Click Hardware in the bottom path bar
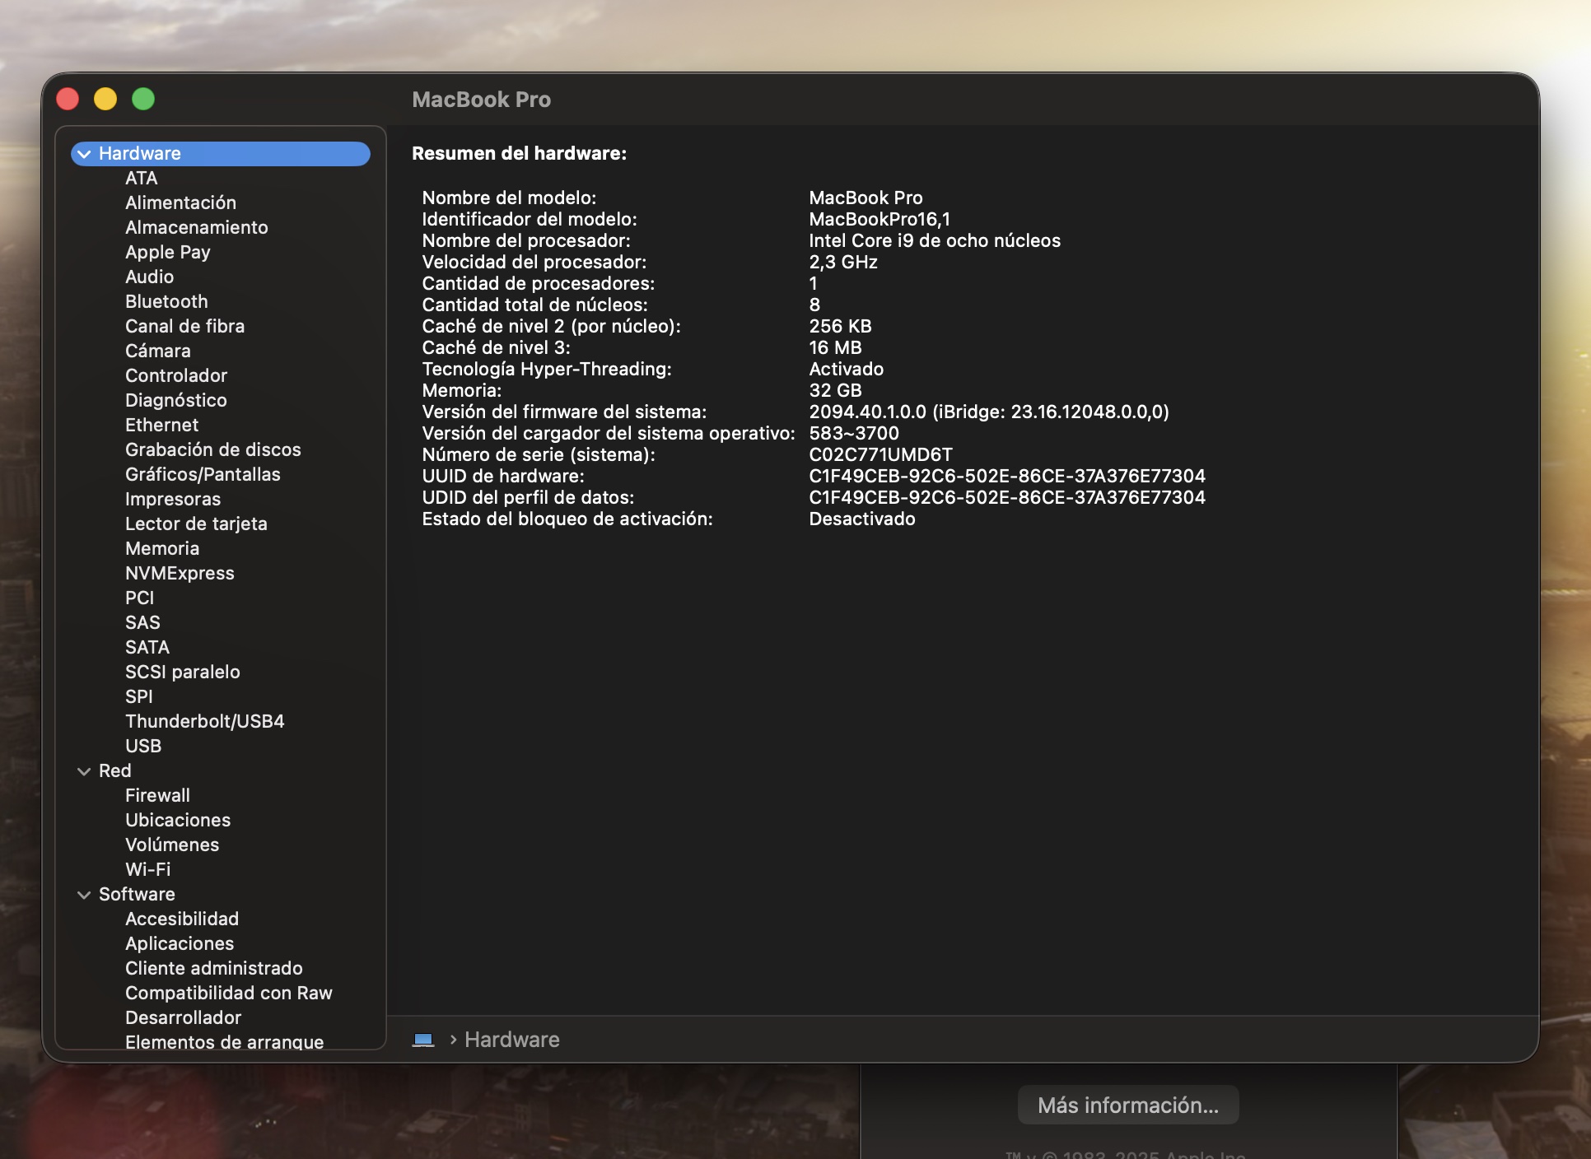The width and height of the screenshot is (1591, 1159). point(511,1040)
